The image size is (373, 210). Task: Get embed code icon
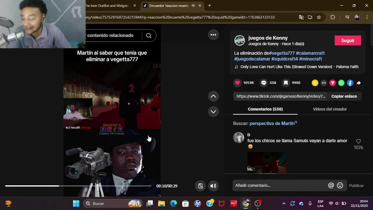point(324,83)
